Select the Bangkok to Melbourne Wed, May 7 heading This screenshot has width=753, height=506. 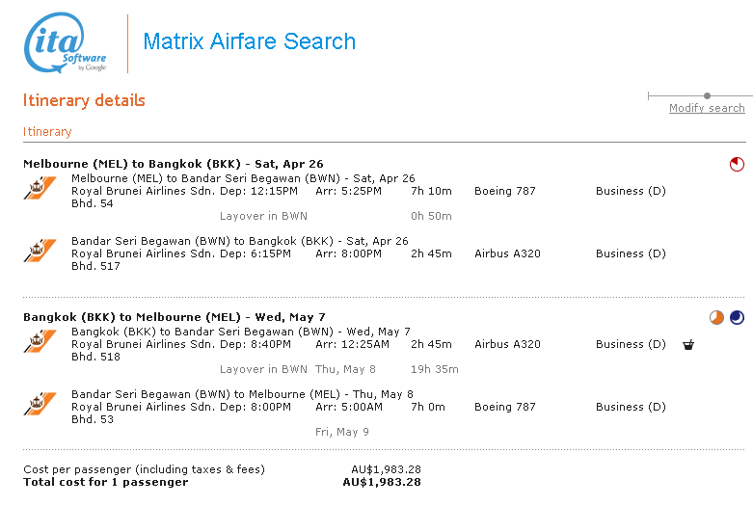click(x=175, y=317)
